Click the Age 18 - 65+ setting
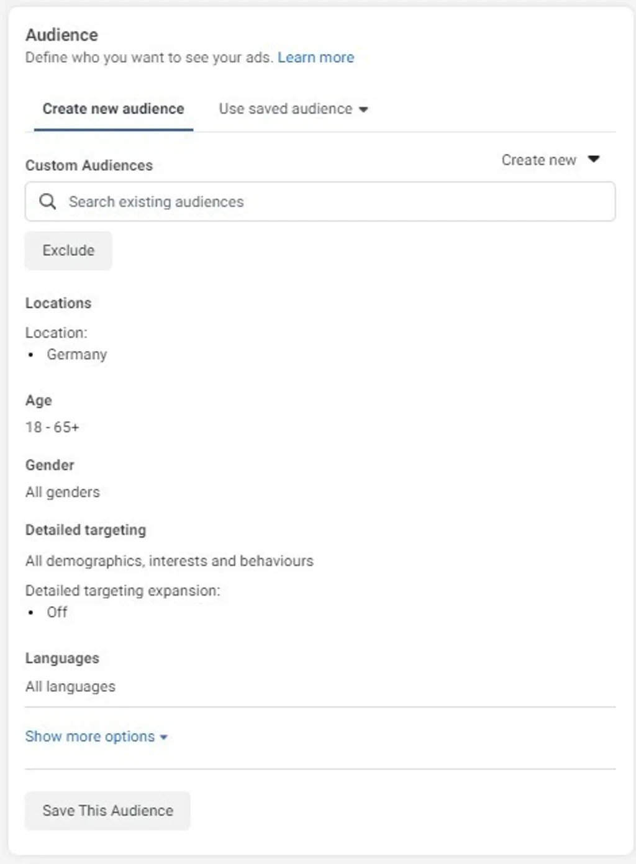Image resolution: width=636 pixels, height=864 pixels. click(x=53, y=426)
